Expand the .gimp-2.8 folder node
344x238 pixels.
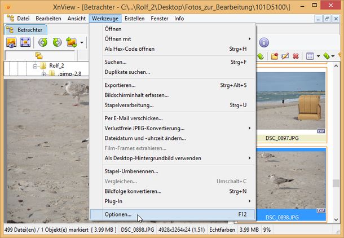pyautogui.click(x=43, y=73)
